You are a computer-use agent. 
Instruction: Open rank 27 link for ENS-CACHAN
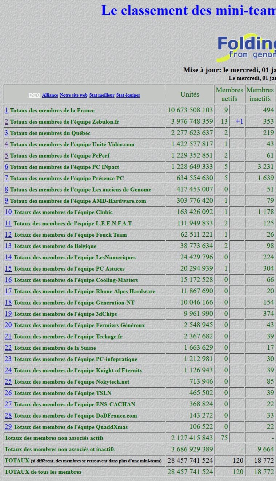coord(8,404)
